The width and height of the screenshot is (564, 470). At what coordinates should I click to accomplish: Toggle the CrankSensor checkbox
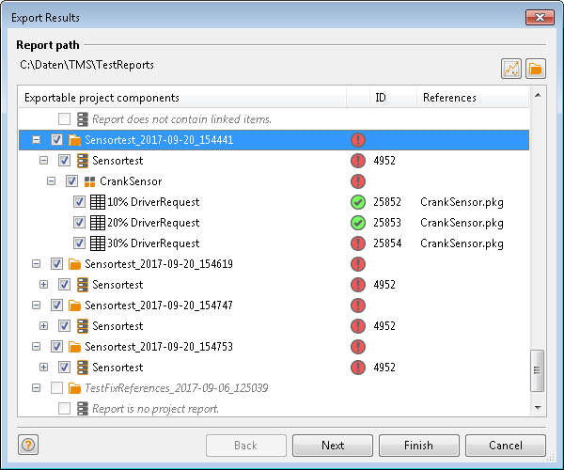[71, 181]
